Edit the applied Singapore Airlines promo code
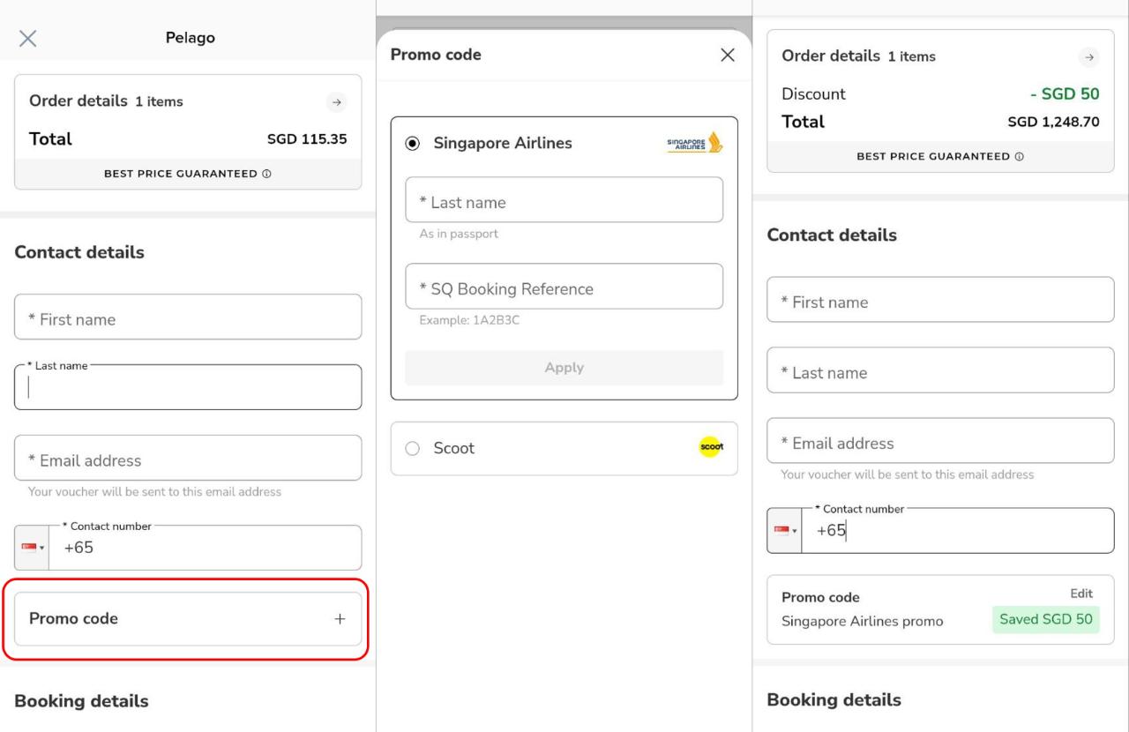This screenshot has width=1129, height=732. [x=1080, y=594]
